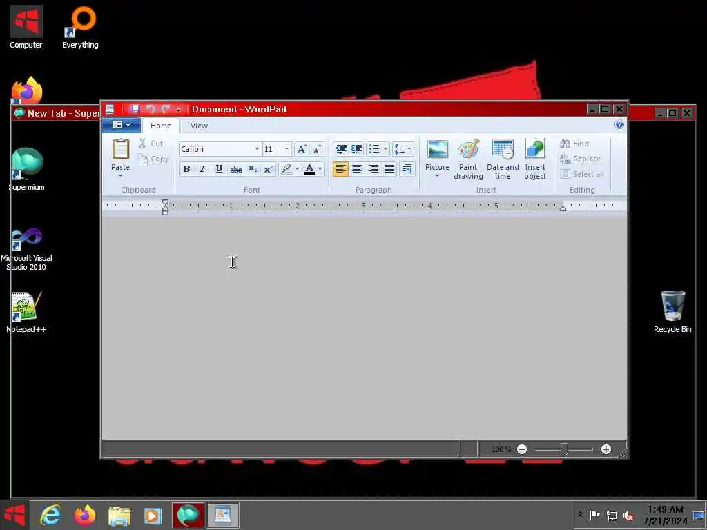Open Replace in the Editing group
Image resolution: width=707 pixels, height=530 pixels.
coord(580,159)
